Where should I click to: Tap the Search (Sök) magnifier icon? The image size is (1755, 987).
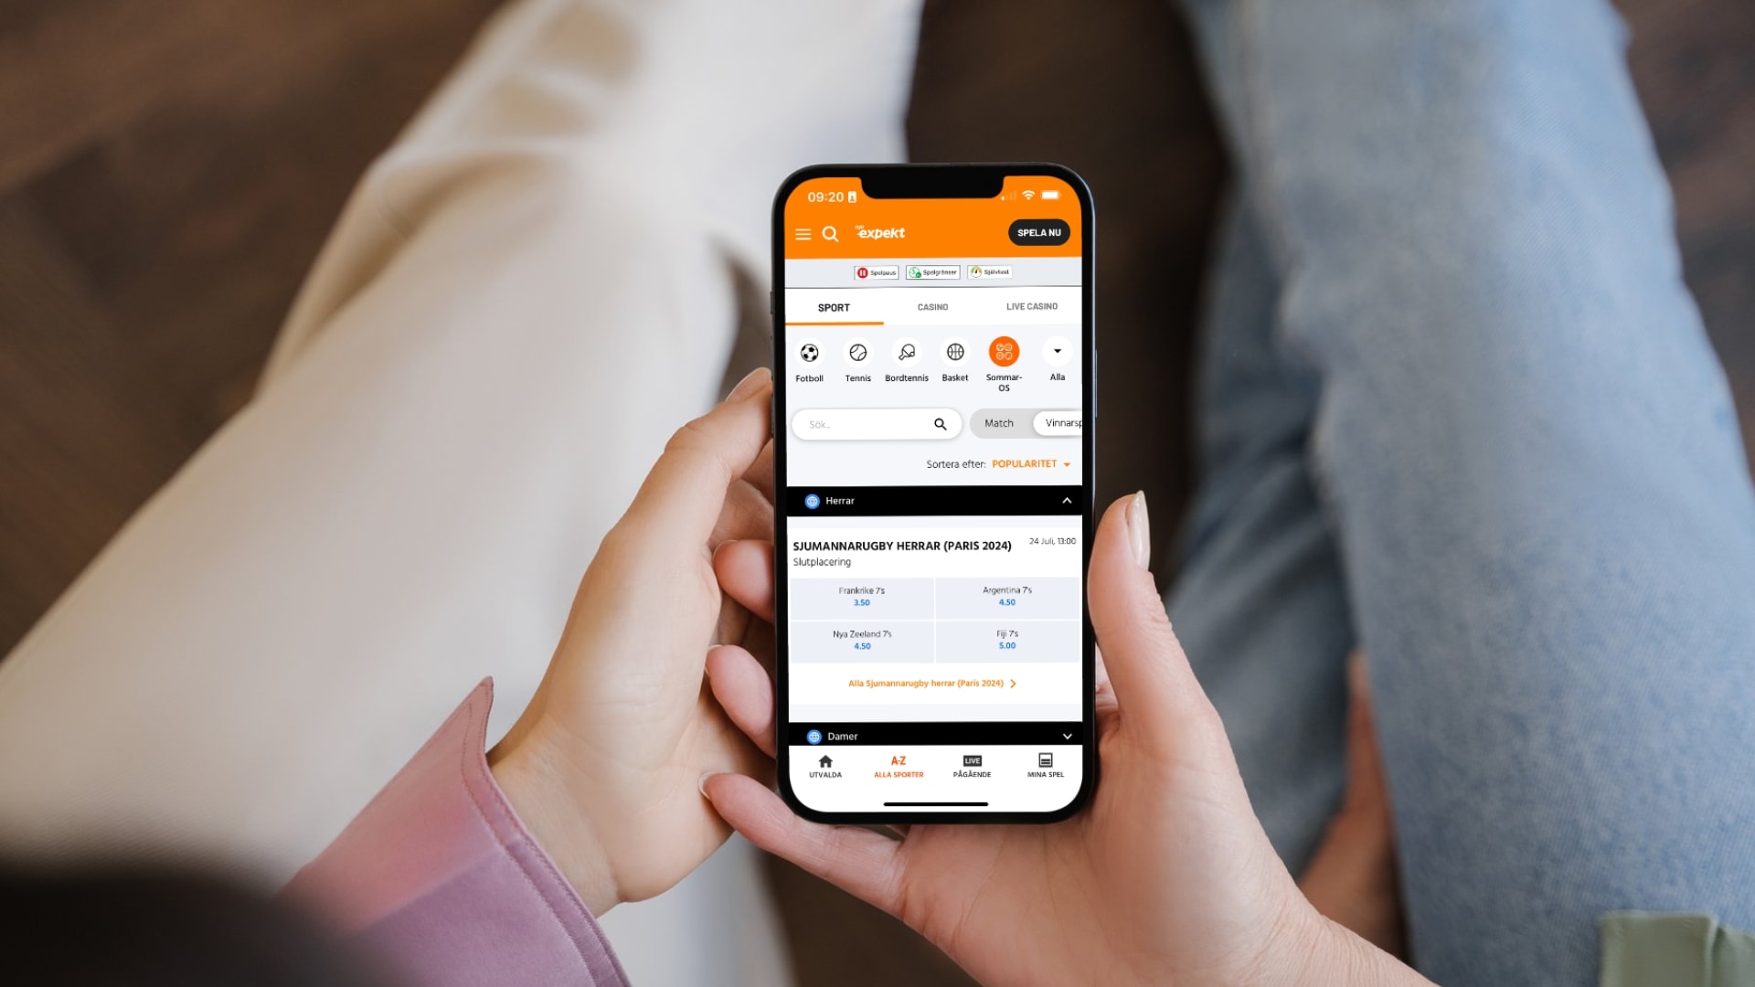(939, 423)
